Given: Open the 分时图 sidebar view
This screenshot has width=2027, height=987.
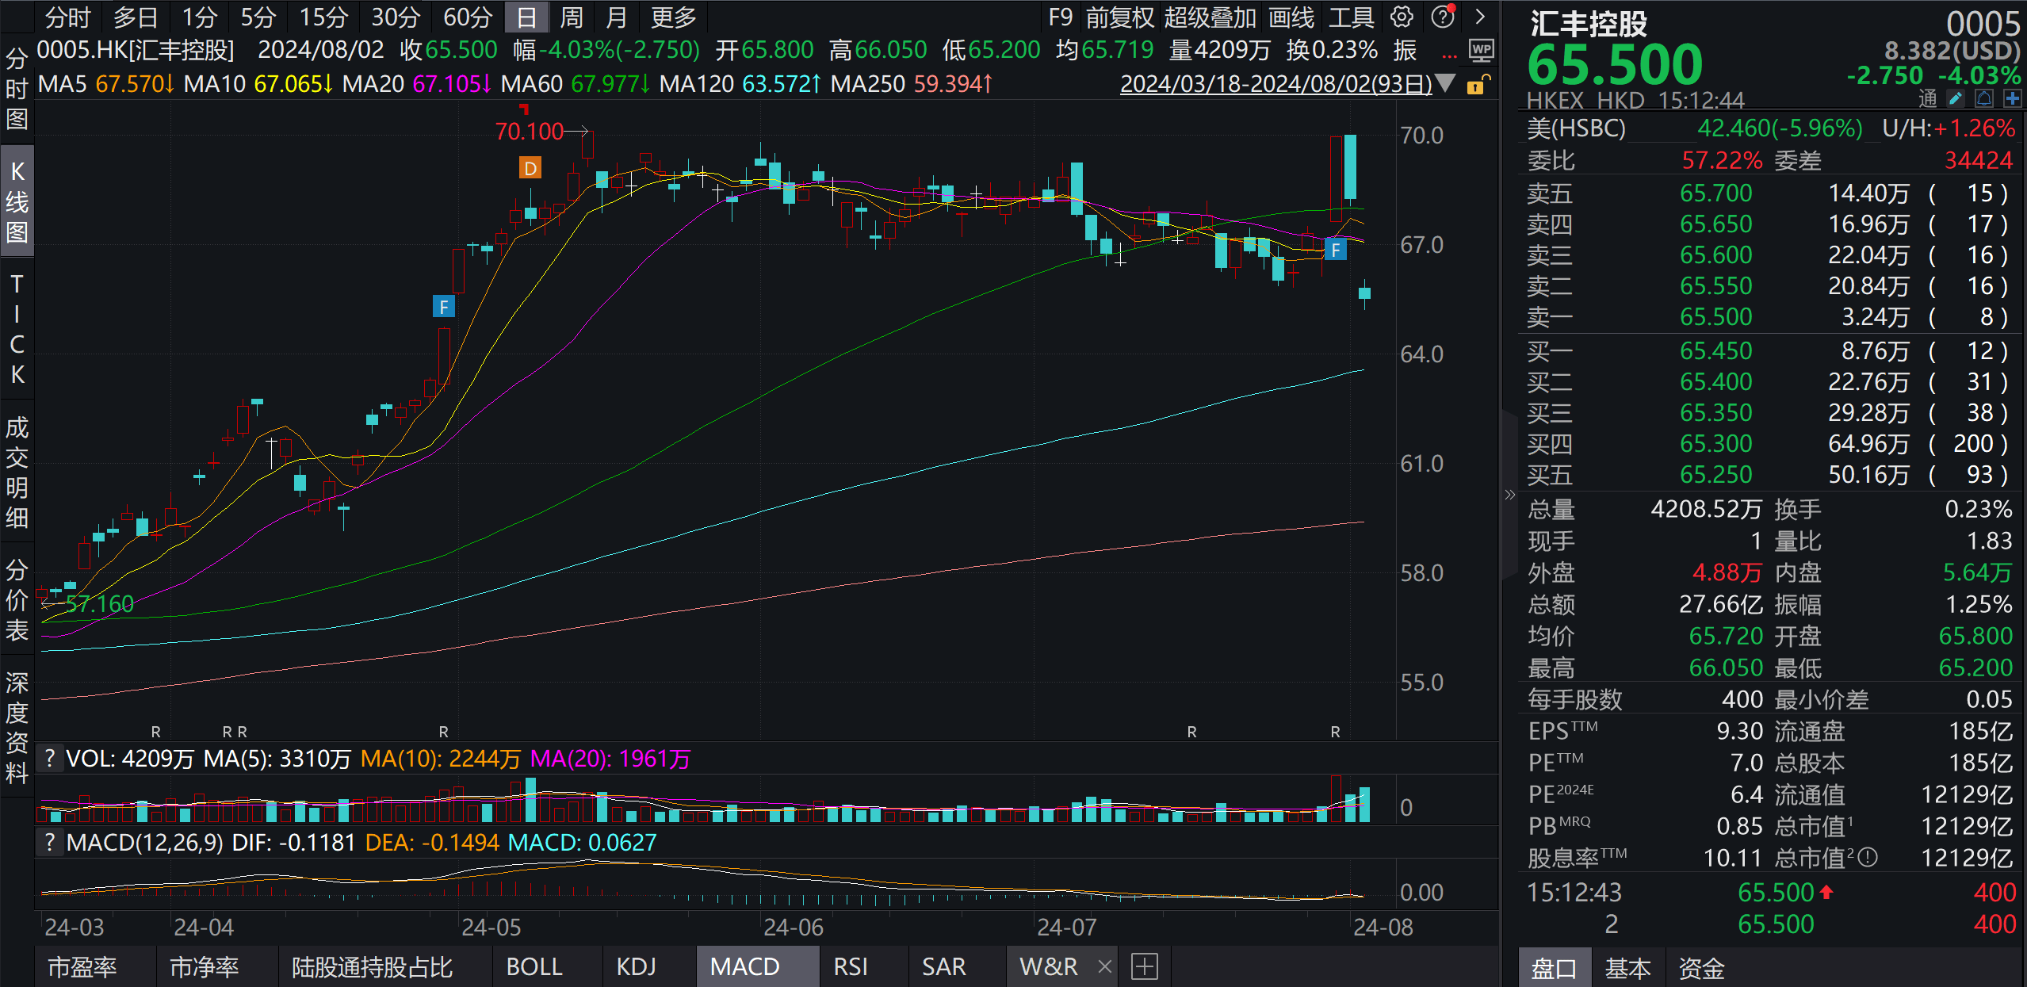Looking at the screenshot, I should click(17, 89).
